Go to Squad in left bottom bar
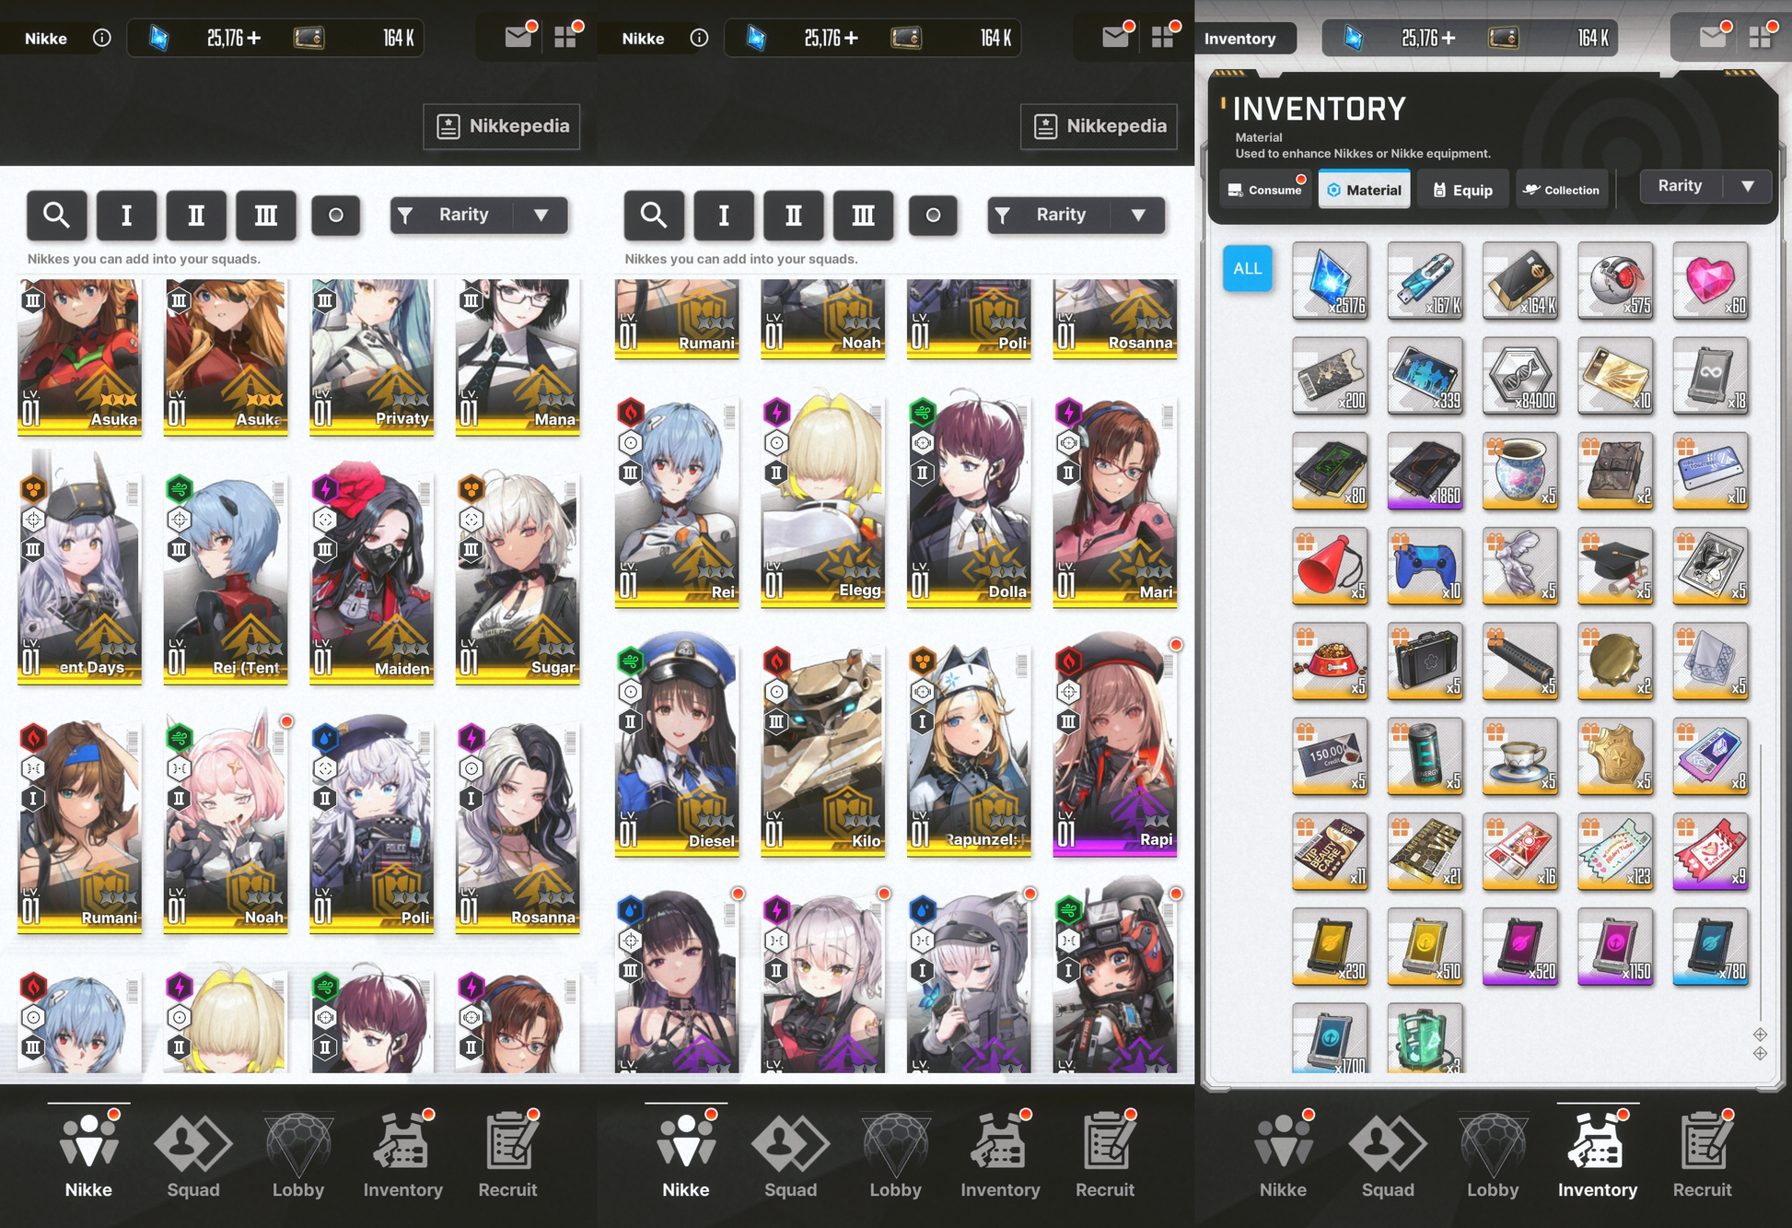 point(193,1156)
